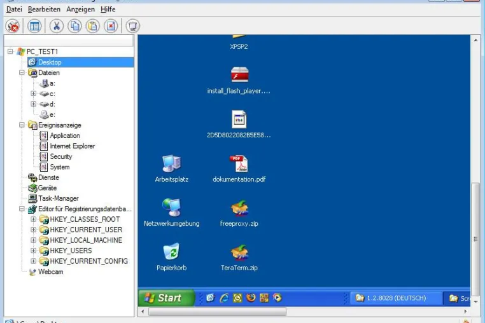The width and height of the screenshot is (485, 323).
Task: Click the monitor screen toolbar icon
Action: coord(132,26)
